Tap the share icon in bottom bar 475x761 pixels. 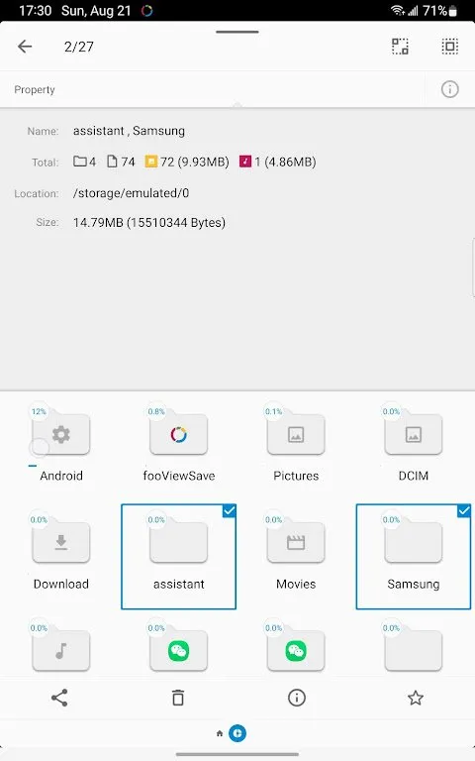pos(59,698)
